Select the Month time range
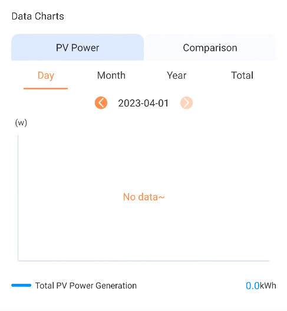 [111, 75]
